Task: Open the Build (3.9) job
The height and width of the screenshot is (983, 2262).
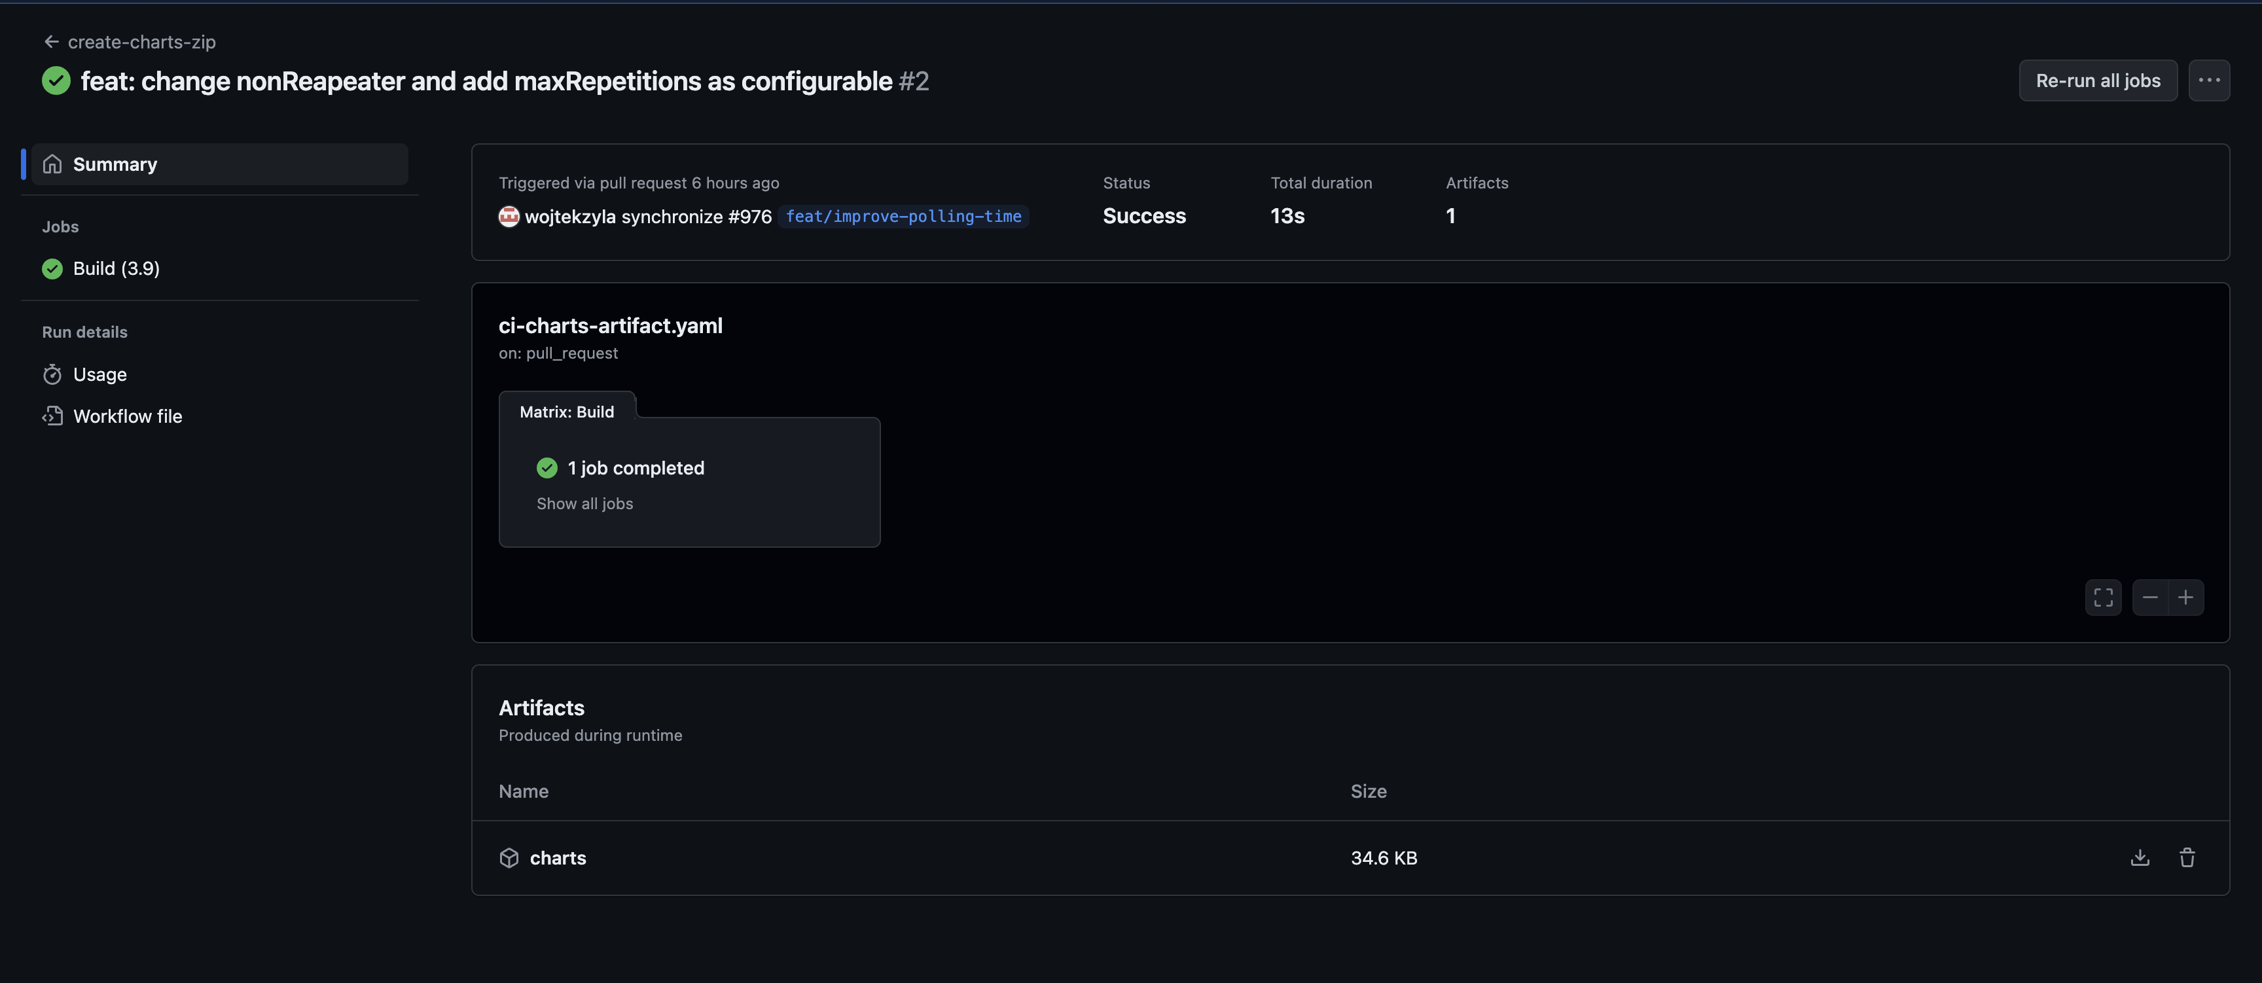Action: pos(116,268)
